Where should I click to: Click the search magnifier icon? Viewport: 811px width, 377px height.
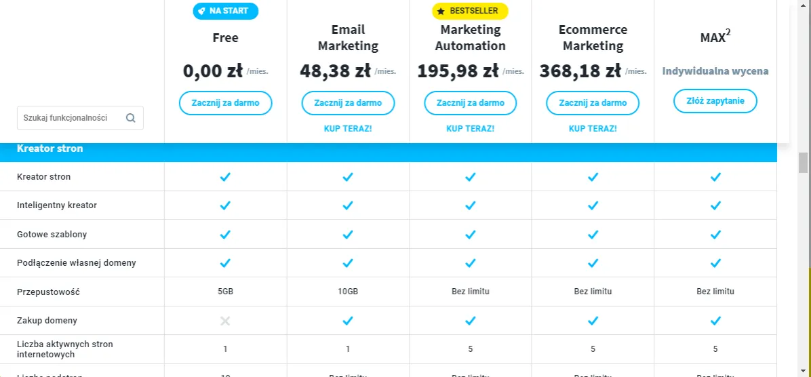tap(131, 117)
